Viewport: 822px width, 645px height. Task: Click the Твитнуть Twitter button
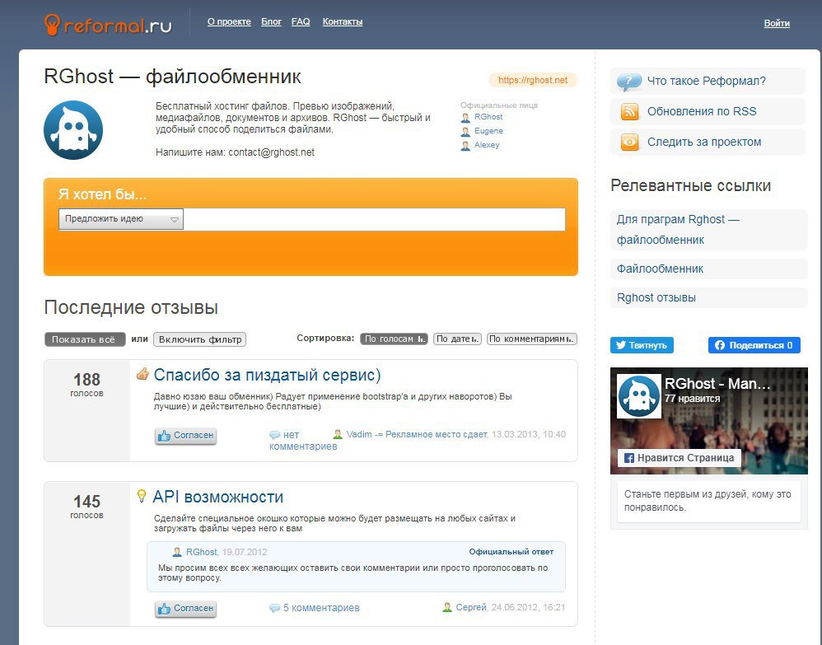tap(642, 345)
